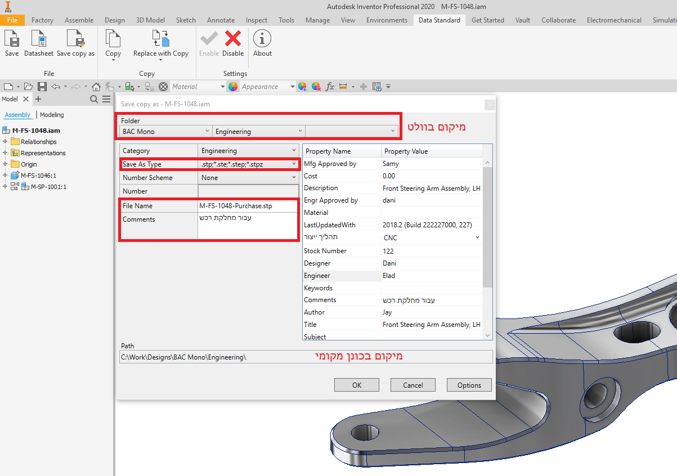677x476 pixels.
Task: Open the BAC Mono folder dropdown
Action: tap(166, 131)
